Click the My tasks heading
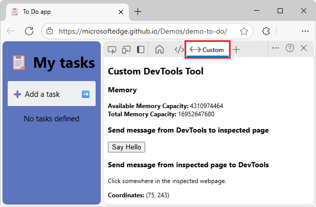This screenshot has height=207, width=316. click(x=64, y=63)
